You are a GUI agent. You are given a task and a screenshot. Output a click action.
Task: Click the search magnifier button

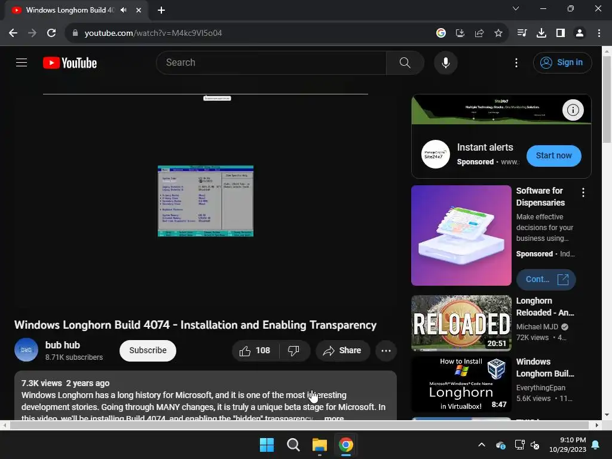click(405, 62)
